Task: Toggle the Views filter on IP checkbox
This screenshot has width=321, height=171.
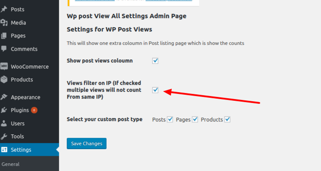Action: (x=155, y=90)
